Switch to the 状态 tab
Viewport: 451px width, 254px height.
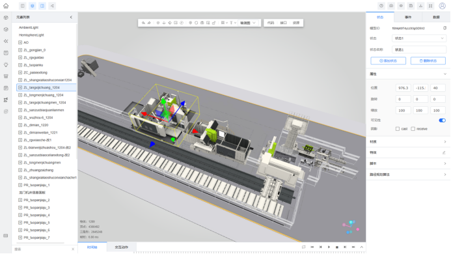click(x=380, y=18)
